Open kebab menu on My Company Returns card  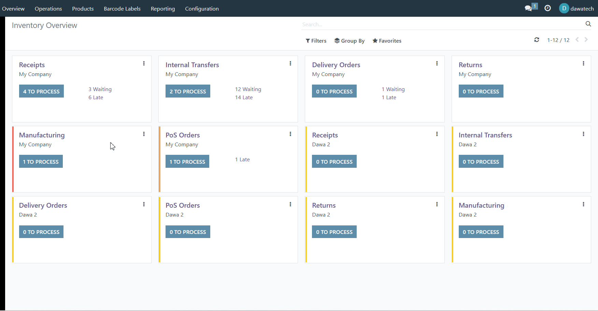583,63
